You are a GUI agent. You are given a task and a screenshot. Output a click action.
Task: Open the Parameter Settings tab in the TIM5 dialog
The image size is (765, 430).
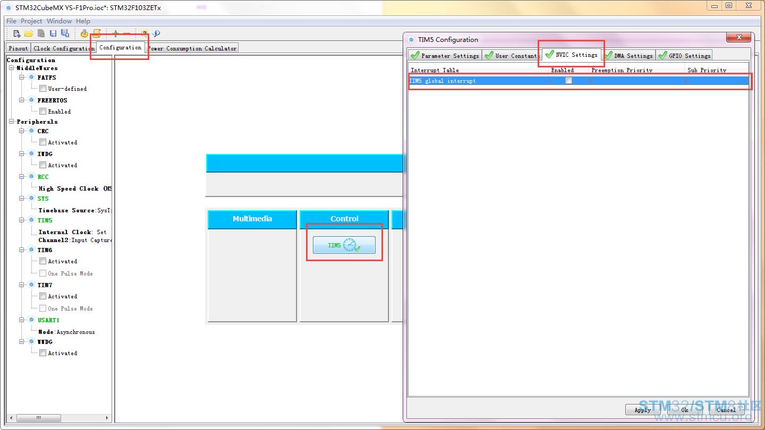coord(445,55)
